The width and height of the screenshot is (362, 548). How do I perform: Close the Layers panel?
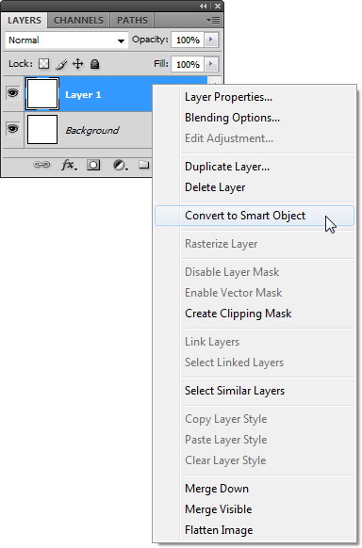[218, 6]
